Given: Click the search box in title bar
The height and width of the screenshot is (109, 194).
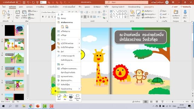Looking at the screenshot, I should pyautogui.click(x=126, y=2).
